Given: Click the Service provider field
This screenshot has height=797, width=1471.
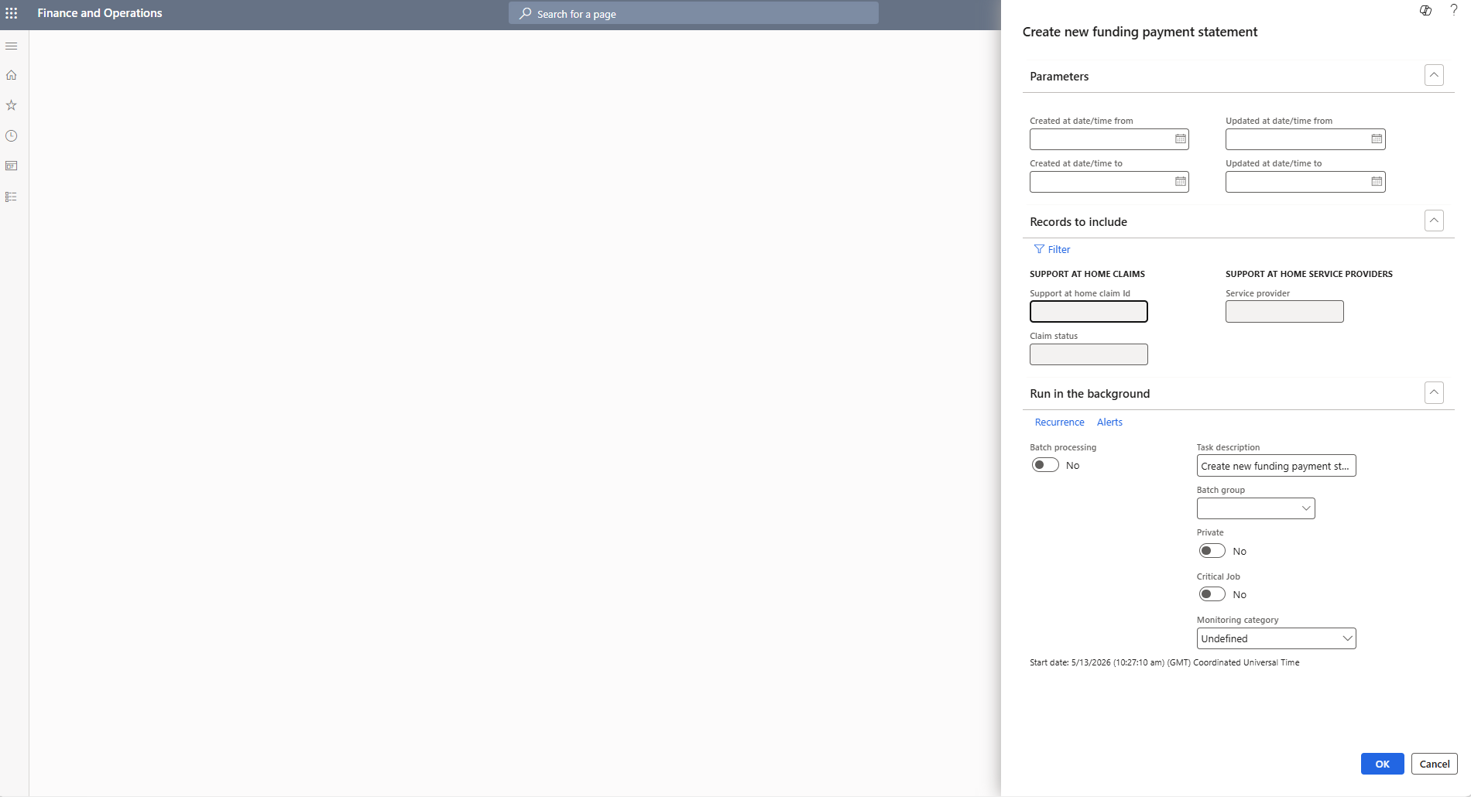Looking at the screenshot, I should (1284, 311).
